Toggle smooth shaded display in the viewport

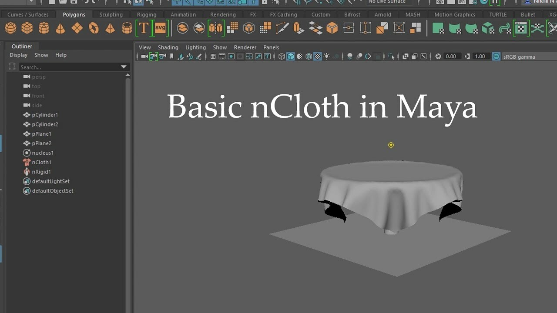289,57
